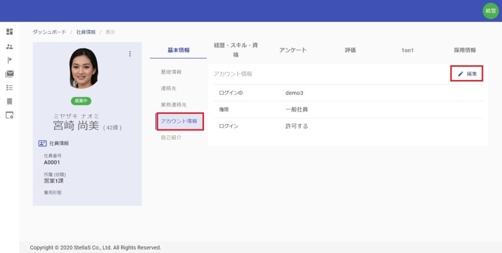Click the ダッシュボード breadcrumb link

click(50, 32)
